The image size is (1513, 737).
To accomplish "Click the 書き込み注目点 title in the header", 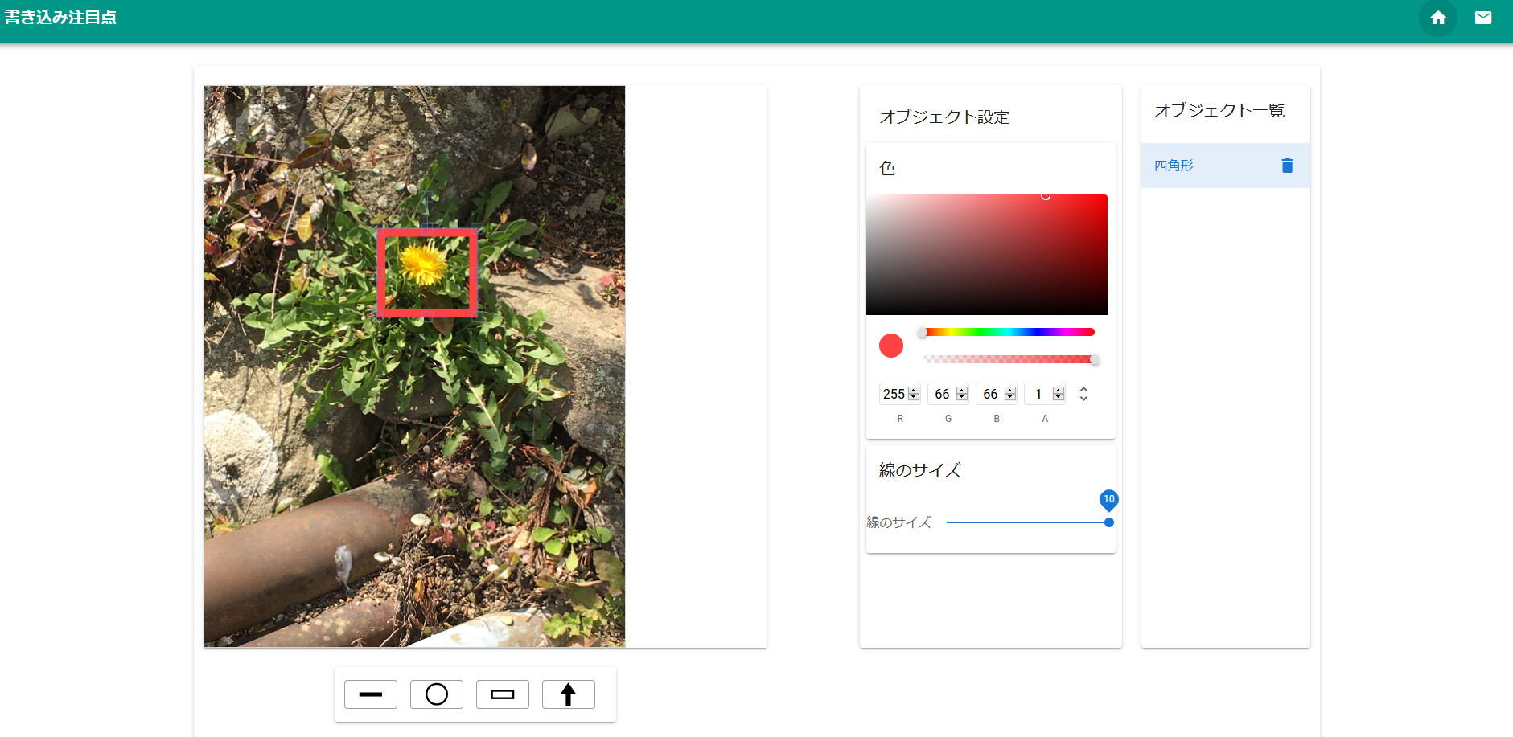I will [60, 17].
